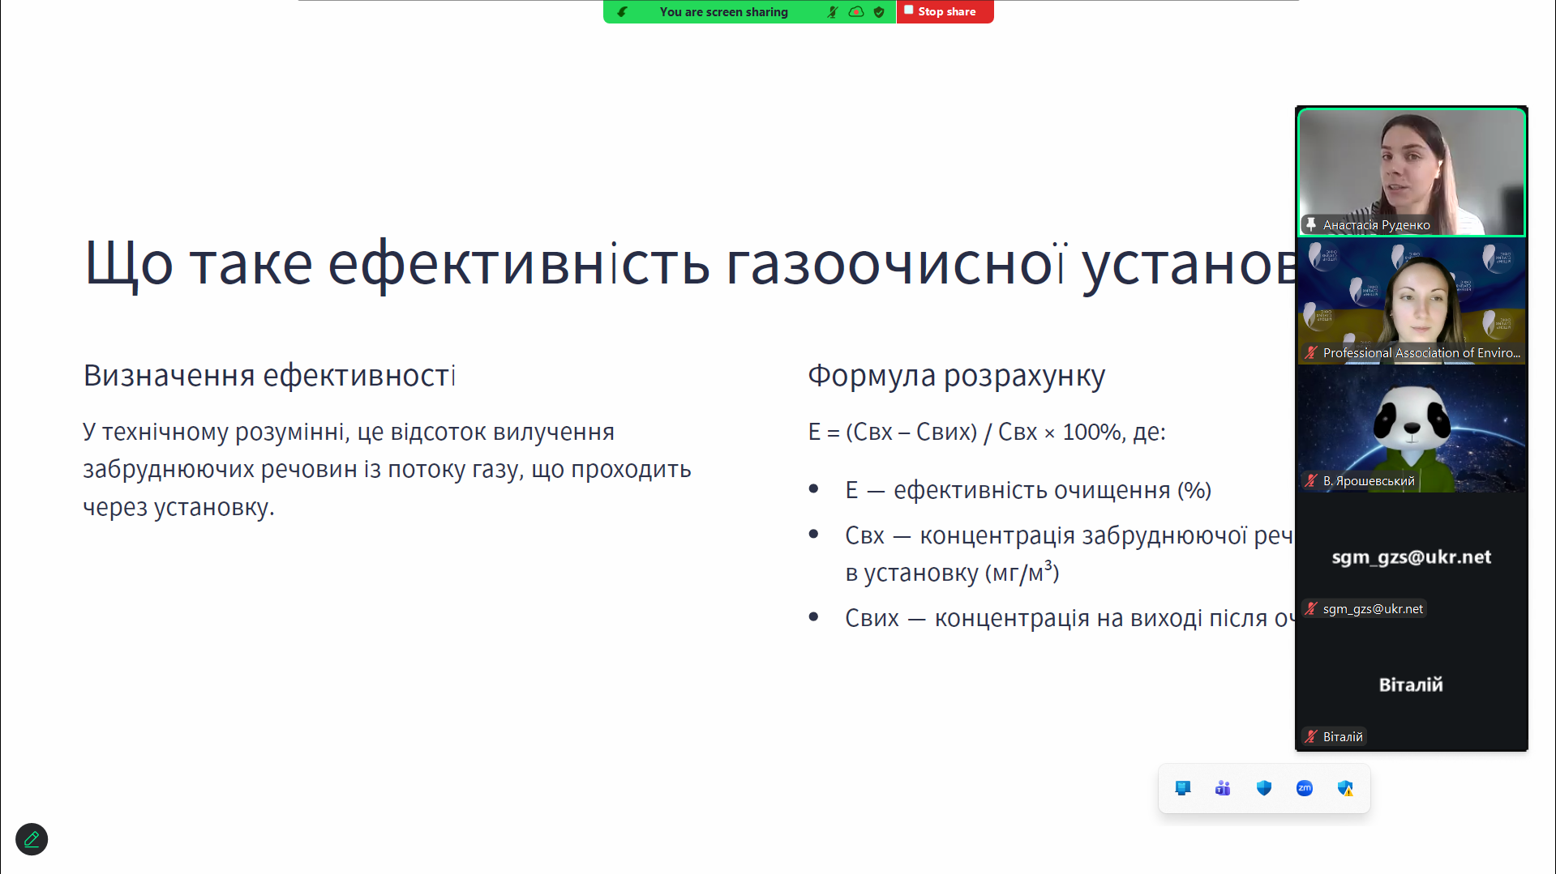
Task: Open Phone Link from the tray popup
Action: 1183,788
